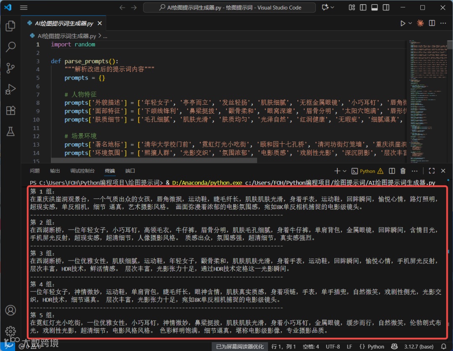Click the breadcrumb ellipsis symbol

pyautogui.click(x=105, y=36)
